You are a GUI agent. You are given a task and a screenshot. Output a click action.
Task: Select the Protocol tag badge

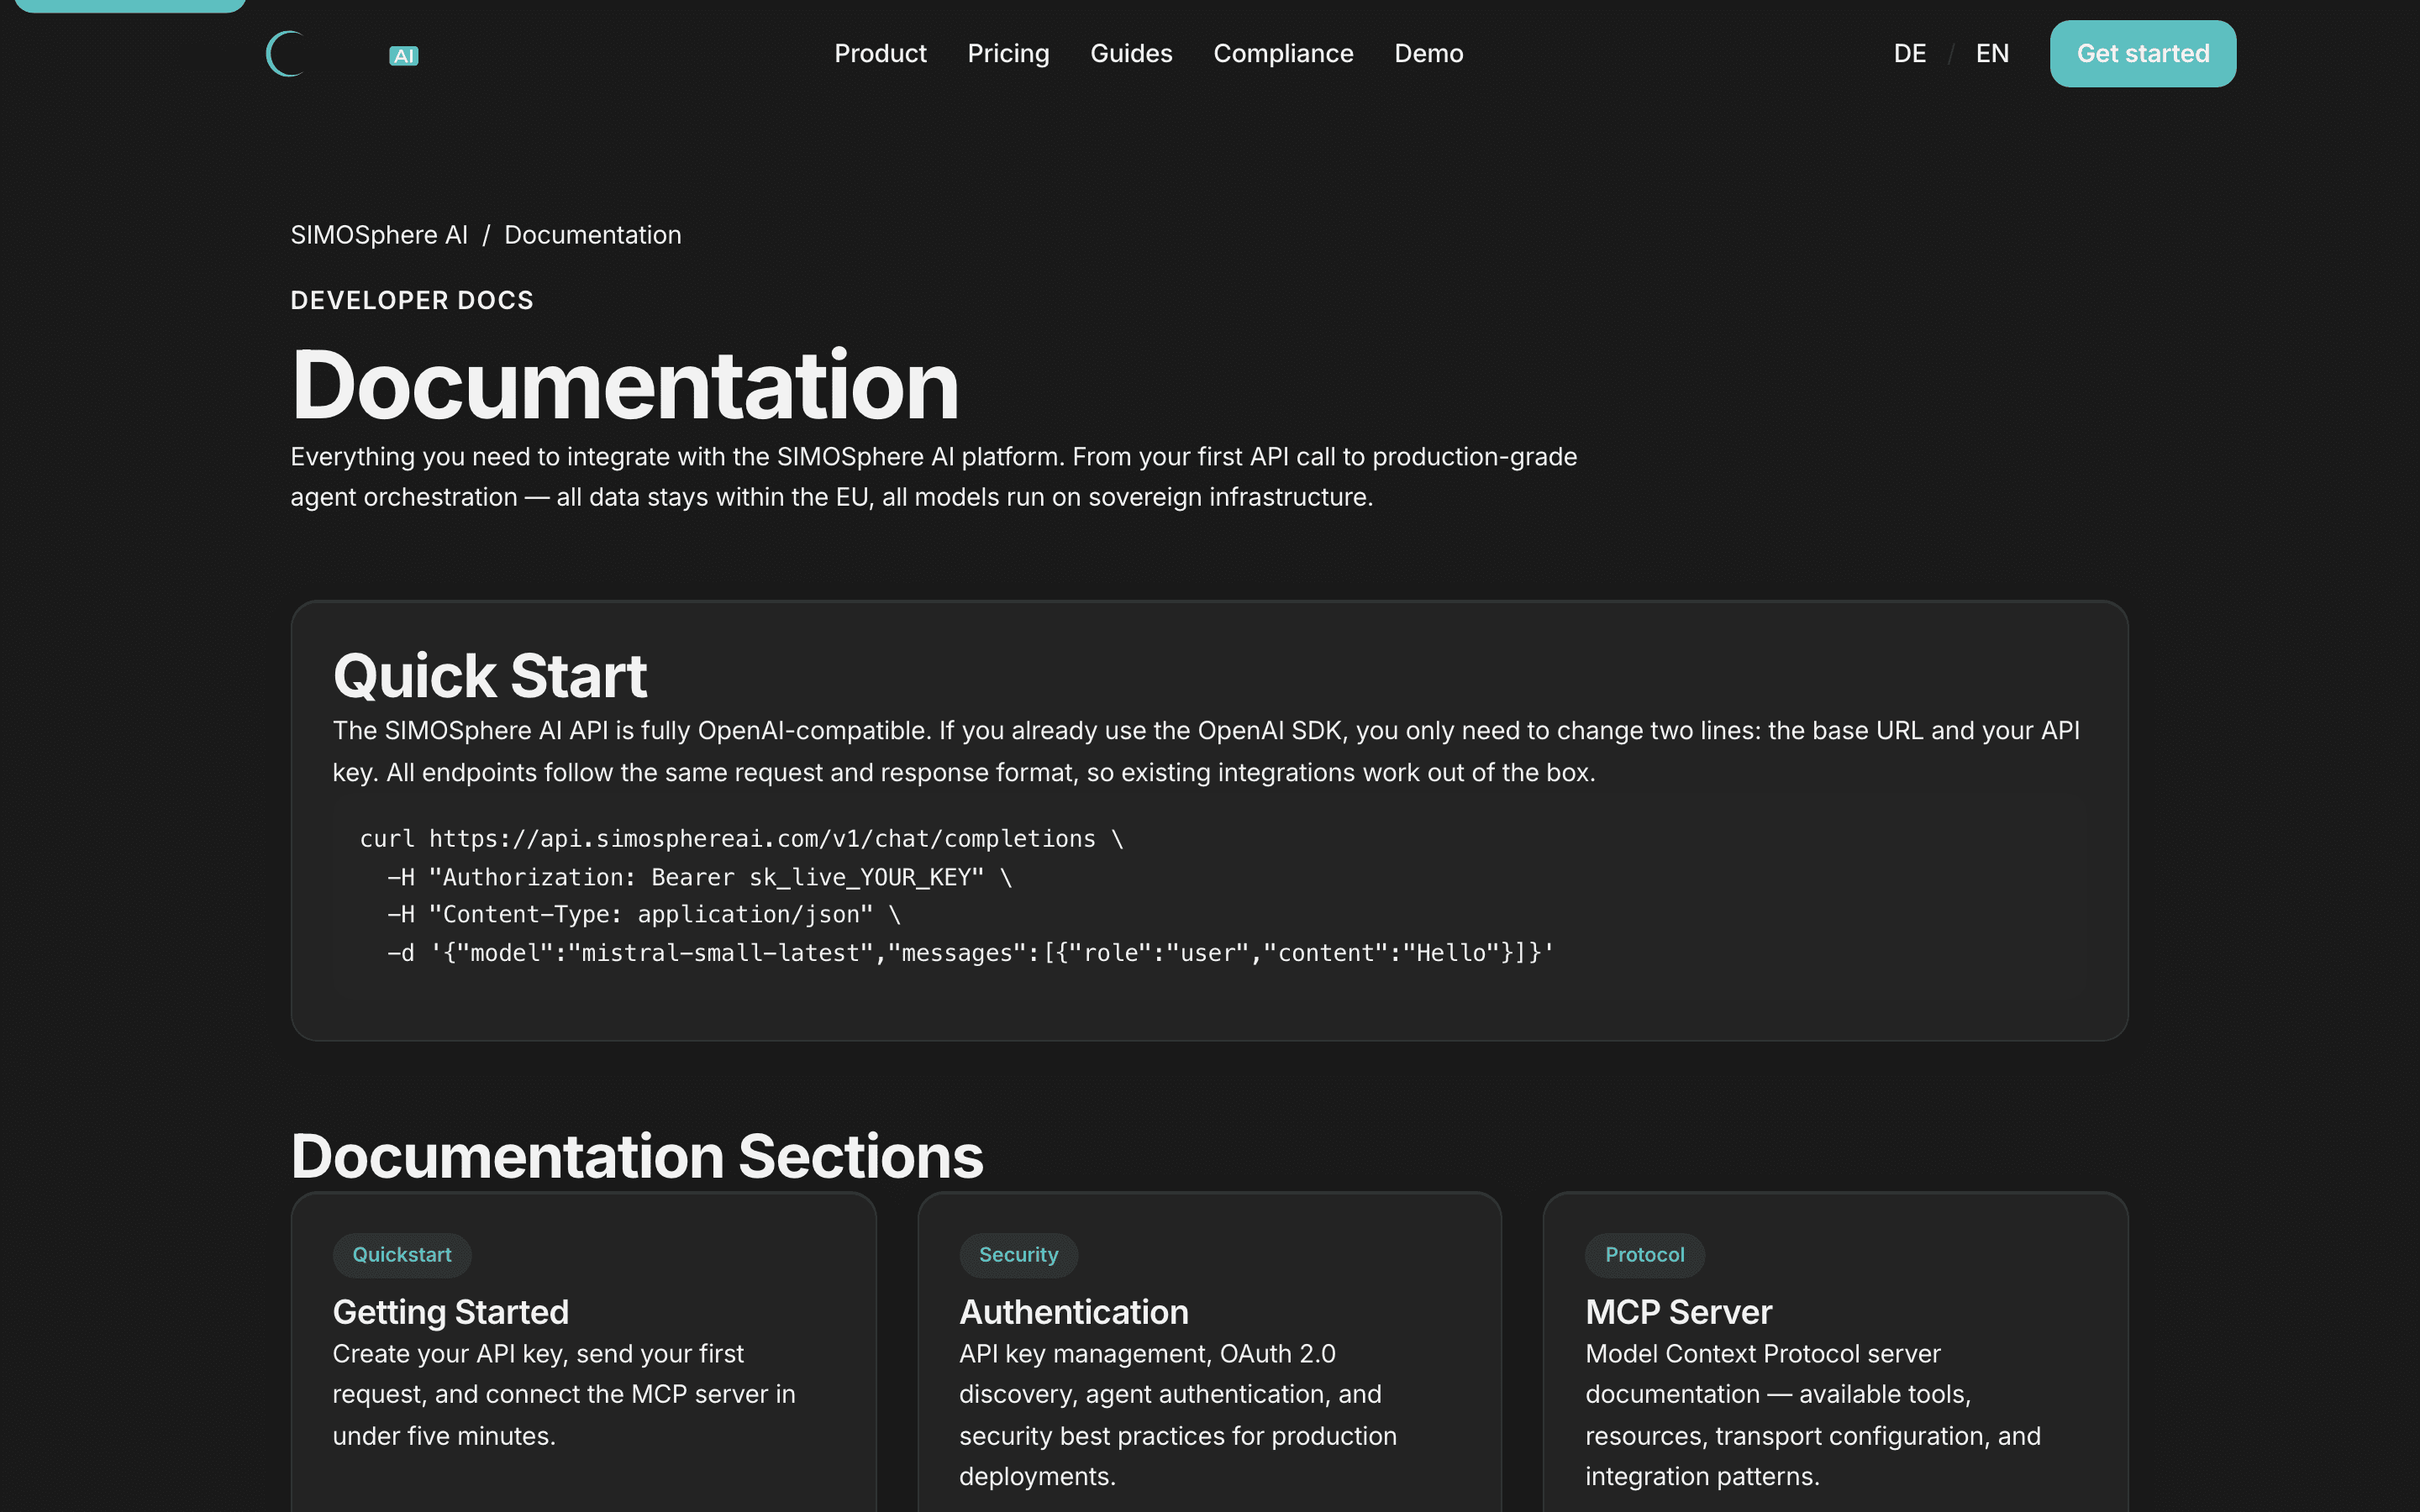pyautogui.click(x=1644, y=1255)
